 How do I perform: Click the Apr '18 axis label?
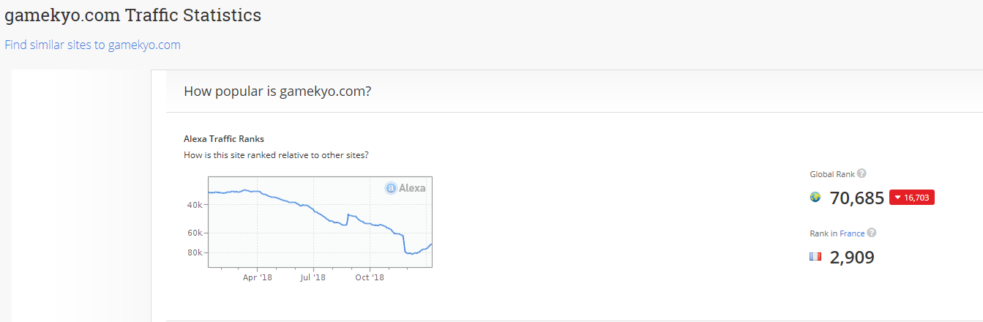257,277
